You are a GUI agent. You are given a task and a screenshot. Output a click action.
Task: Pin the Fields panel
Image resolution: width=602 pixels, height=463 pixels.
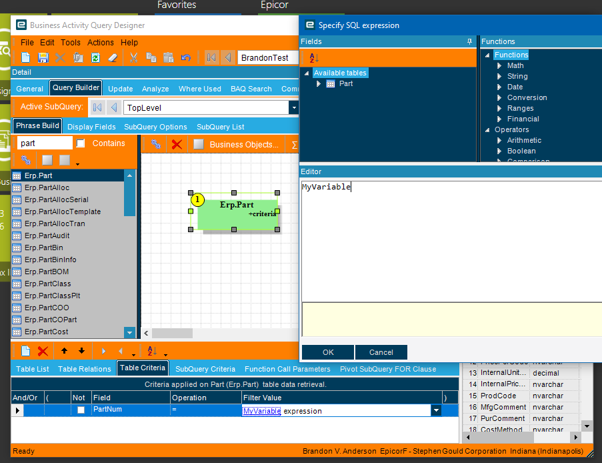pyautogui.click(x=469, y=41)
